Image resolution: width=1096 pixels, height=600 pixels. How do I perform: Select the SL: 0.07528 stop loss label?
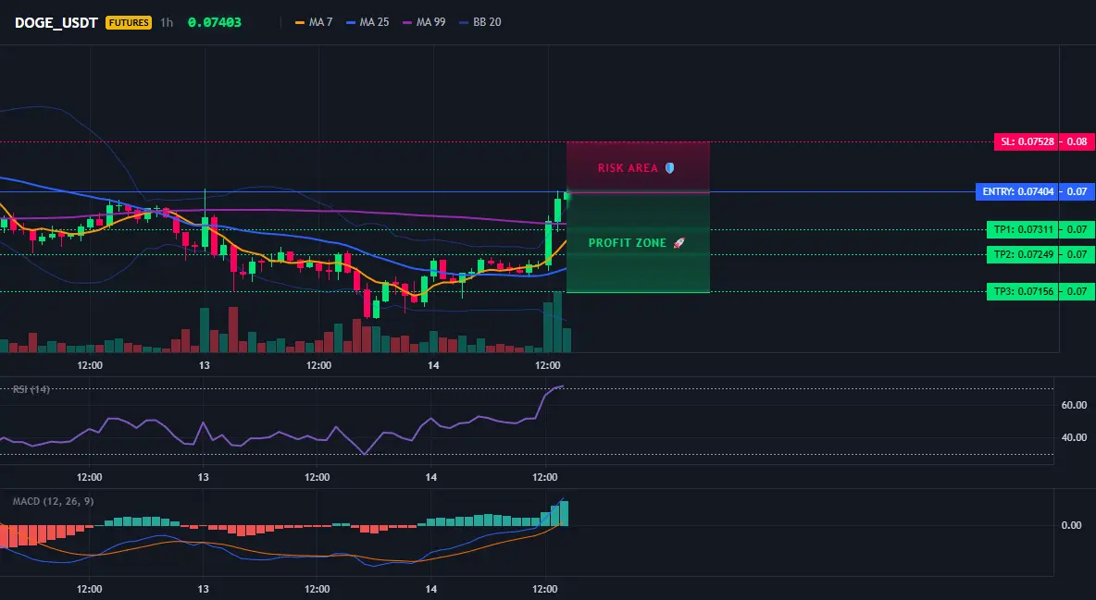click(x=1027, y=141)
